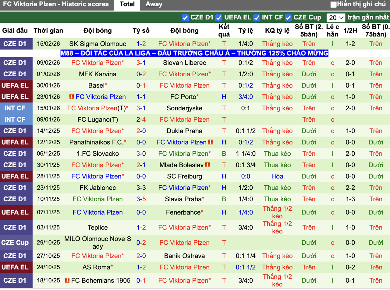Click the Kết quả column header
390x290 pixels.
point(224,30)
